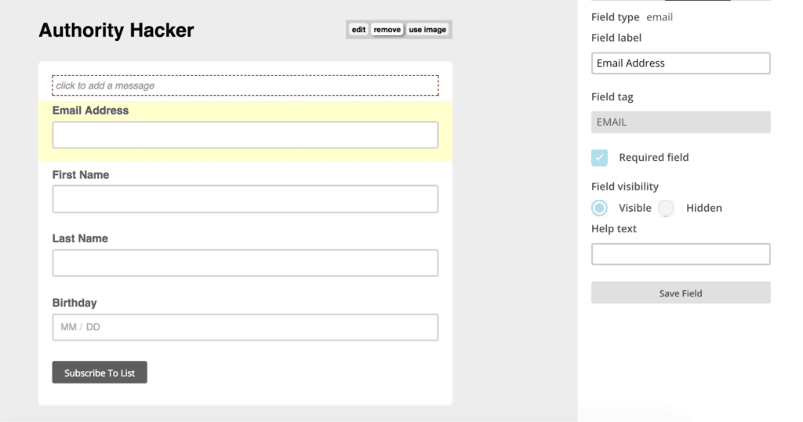This screenshot has width=803, height=422.
Task: Click the remove button beside the header
Action: 387,30
